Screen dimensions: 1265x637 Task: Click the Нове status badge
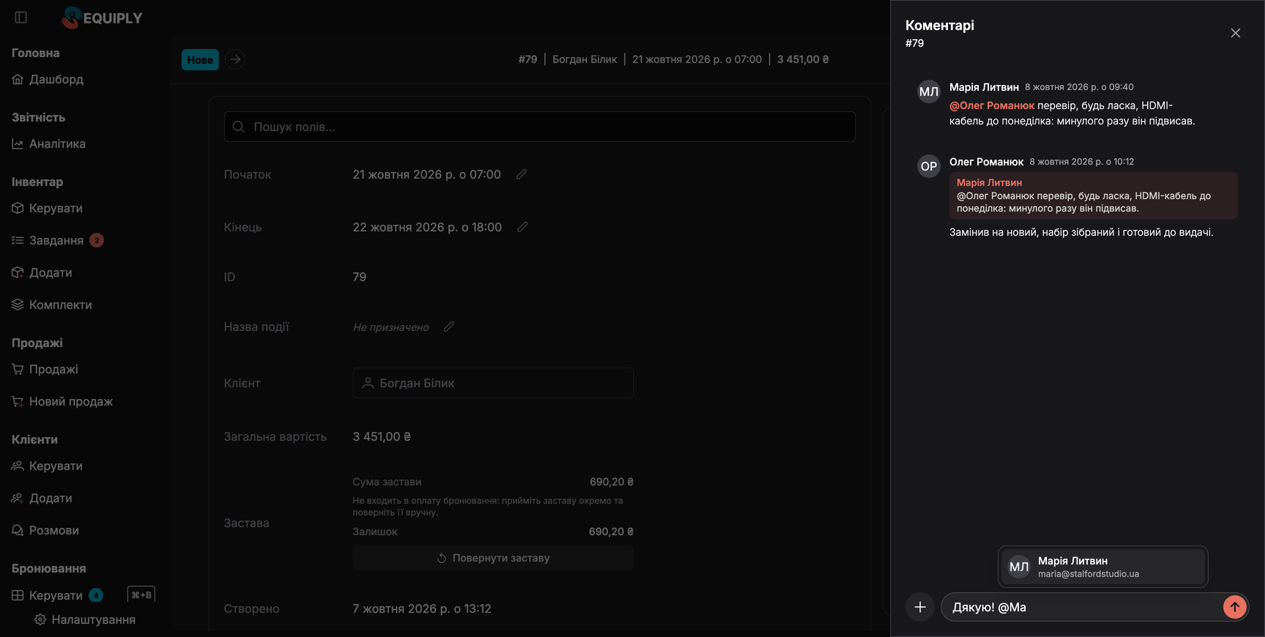(200, 59)
